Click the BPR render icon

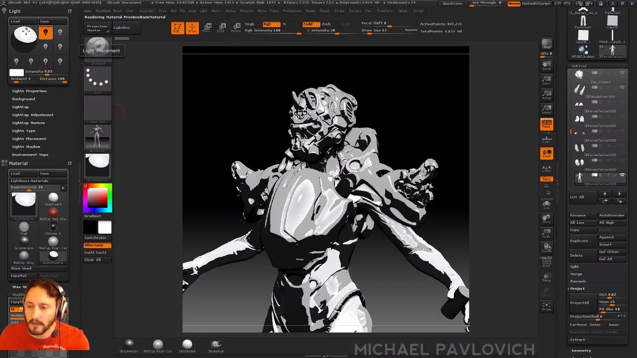point(546,45)
